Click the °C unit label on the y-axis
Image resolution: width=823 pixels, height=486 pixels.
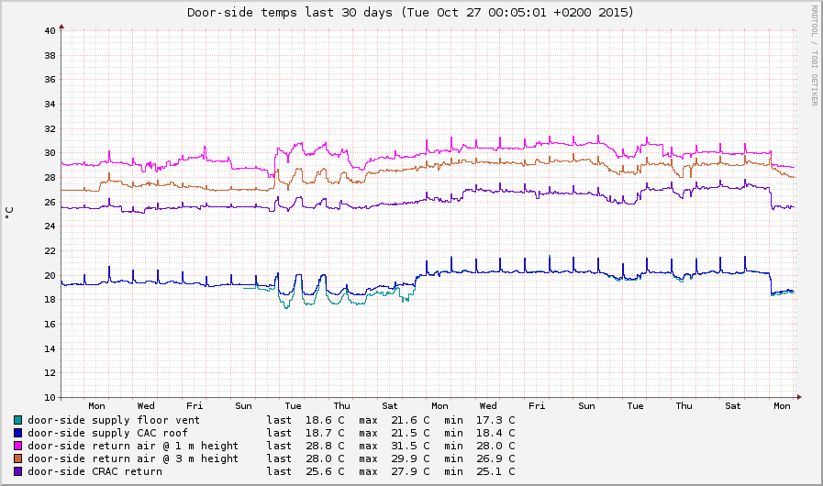point(9,212)
